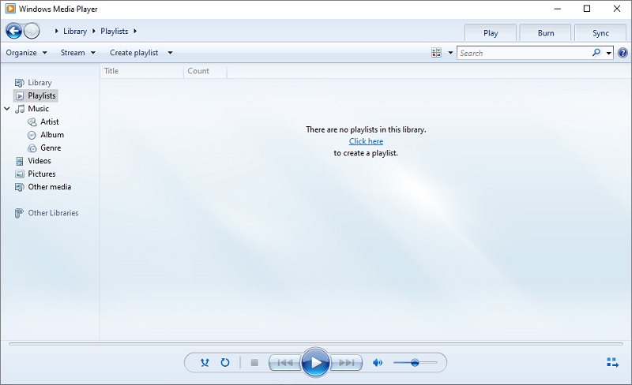Select Pictures in the navigation pane
This screenshot has width=632, height=385.
(42, 174)
